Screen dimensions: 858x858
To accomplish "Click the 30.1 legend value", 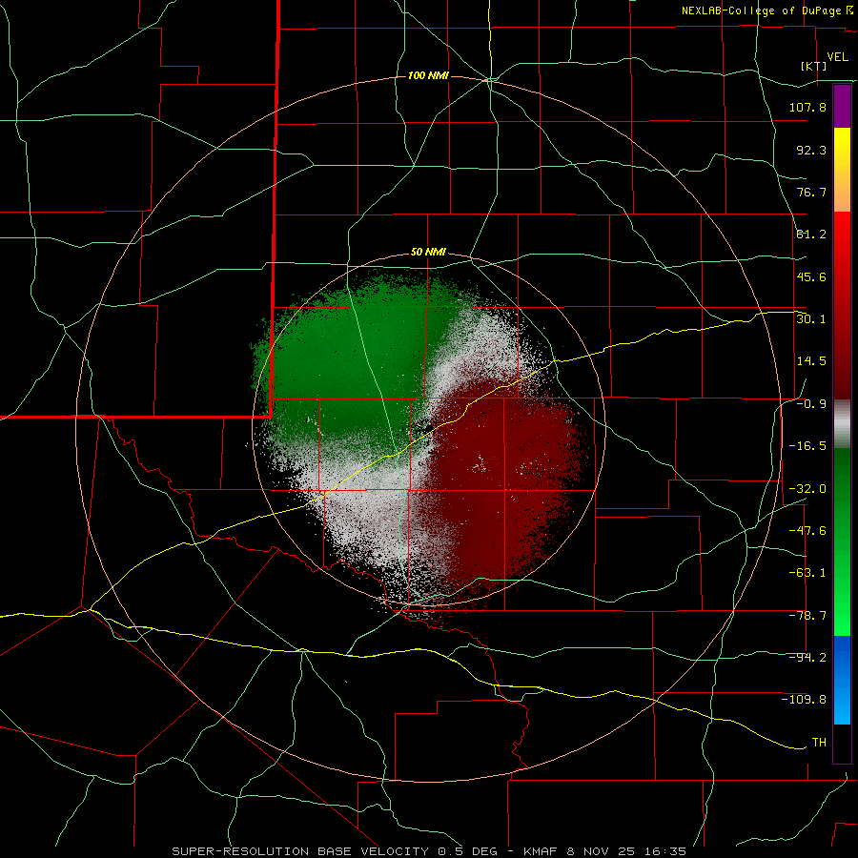I will pos(811,319).
